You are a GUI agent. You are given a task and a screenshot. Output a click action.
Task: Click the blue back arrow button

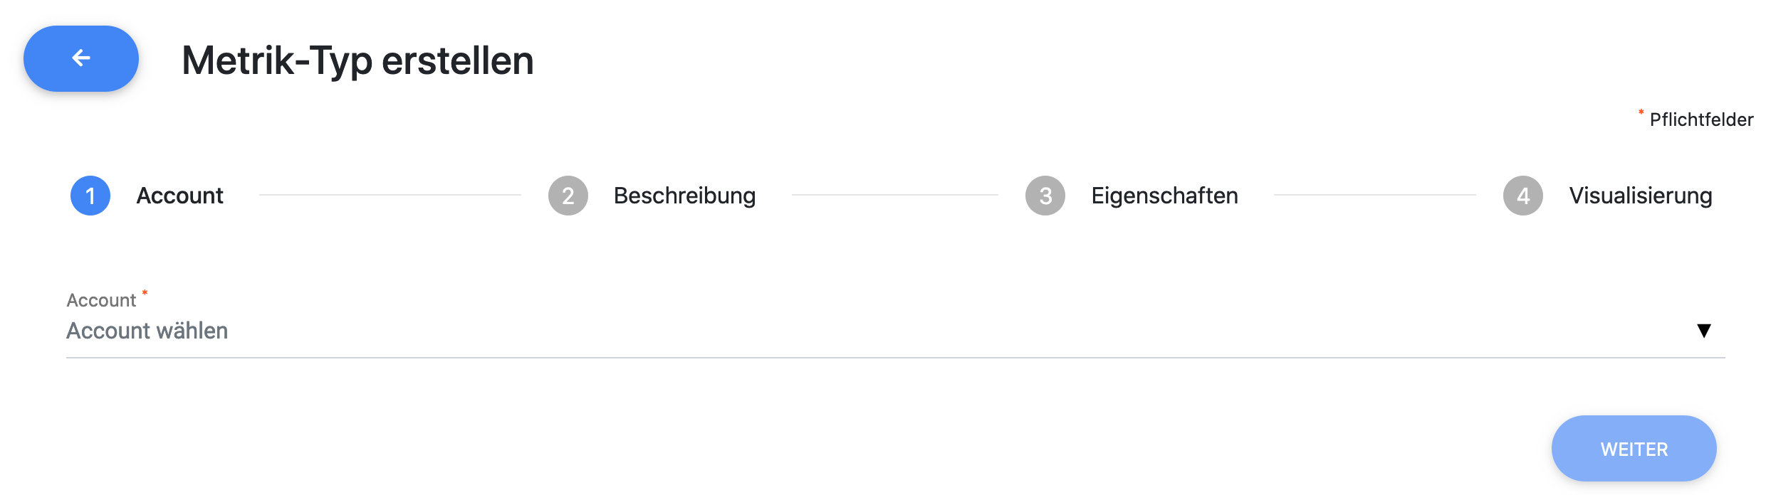(81, 58)
